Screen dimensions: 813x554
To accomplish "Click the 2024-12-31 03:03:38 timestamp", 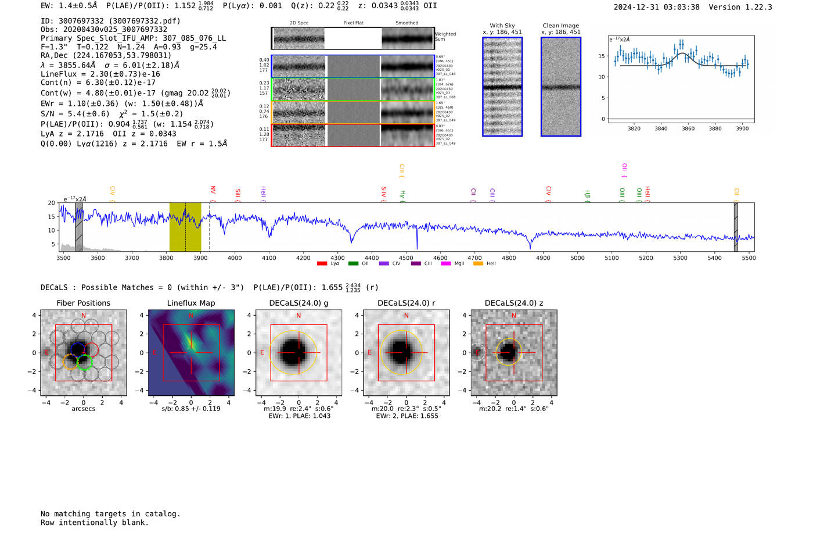I will pos(657,7).
